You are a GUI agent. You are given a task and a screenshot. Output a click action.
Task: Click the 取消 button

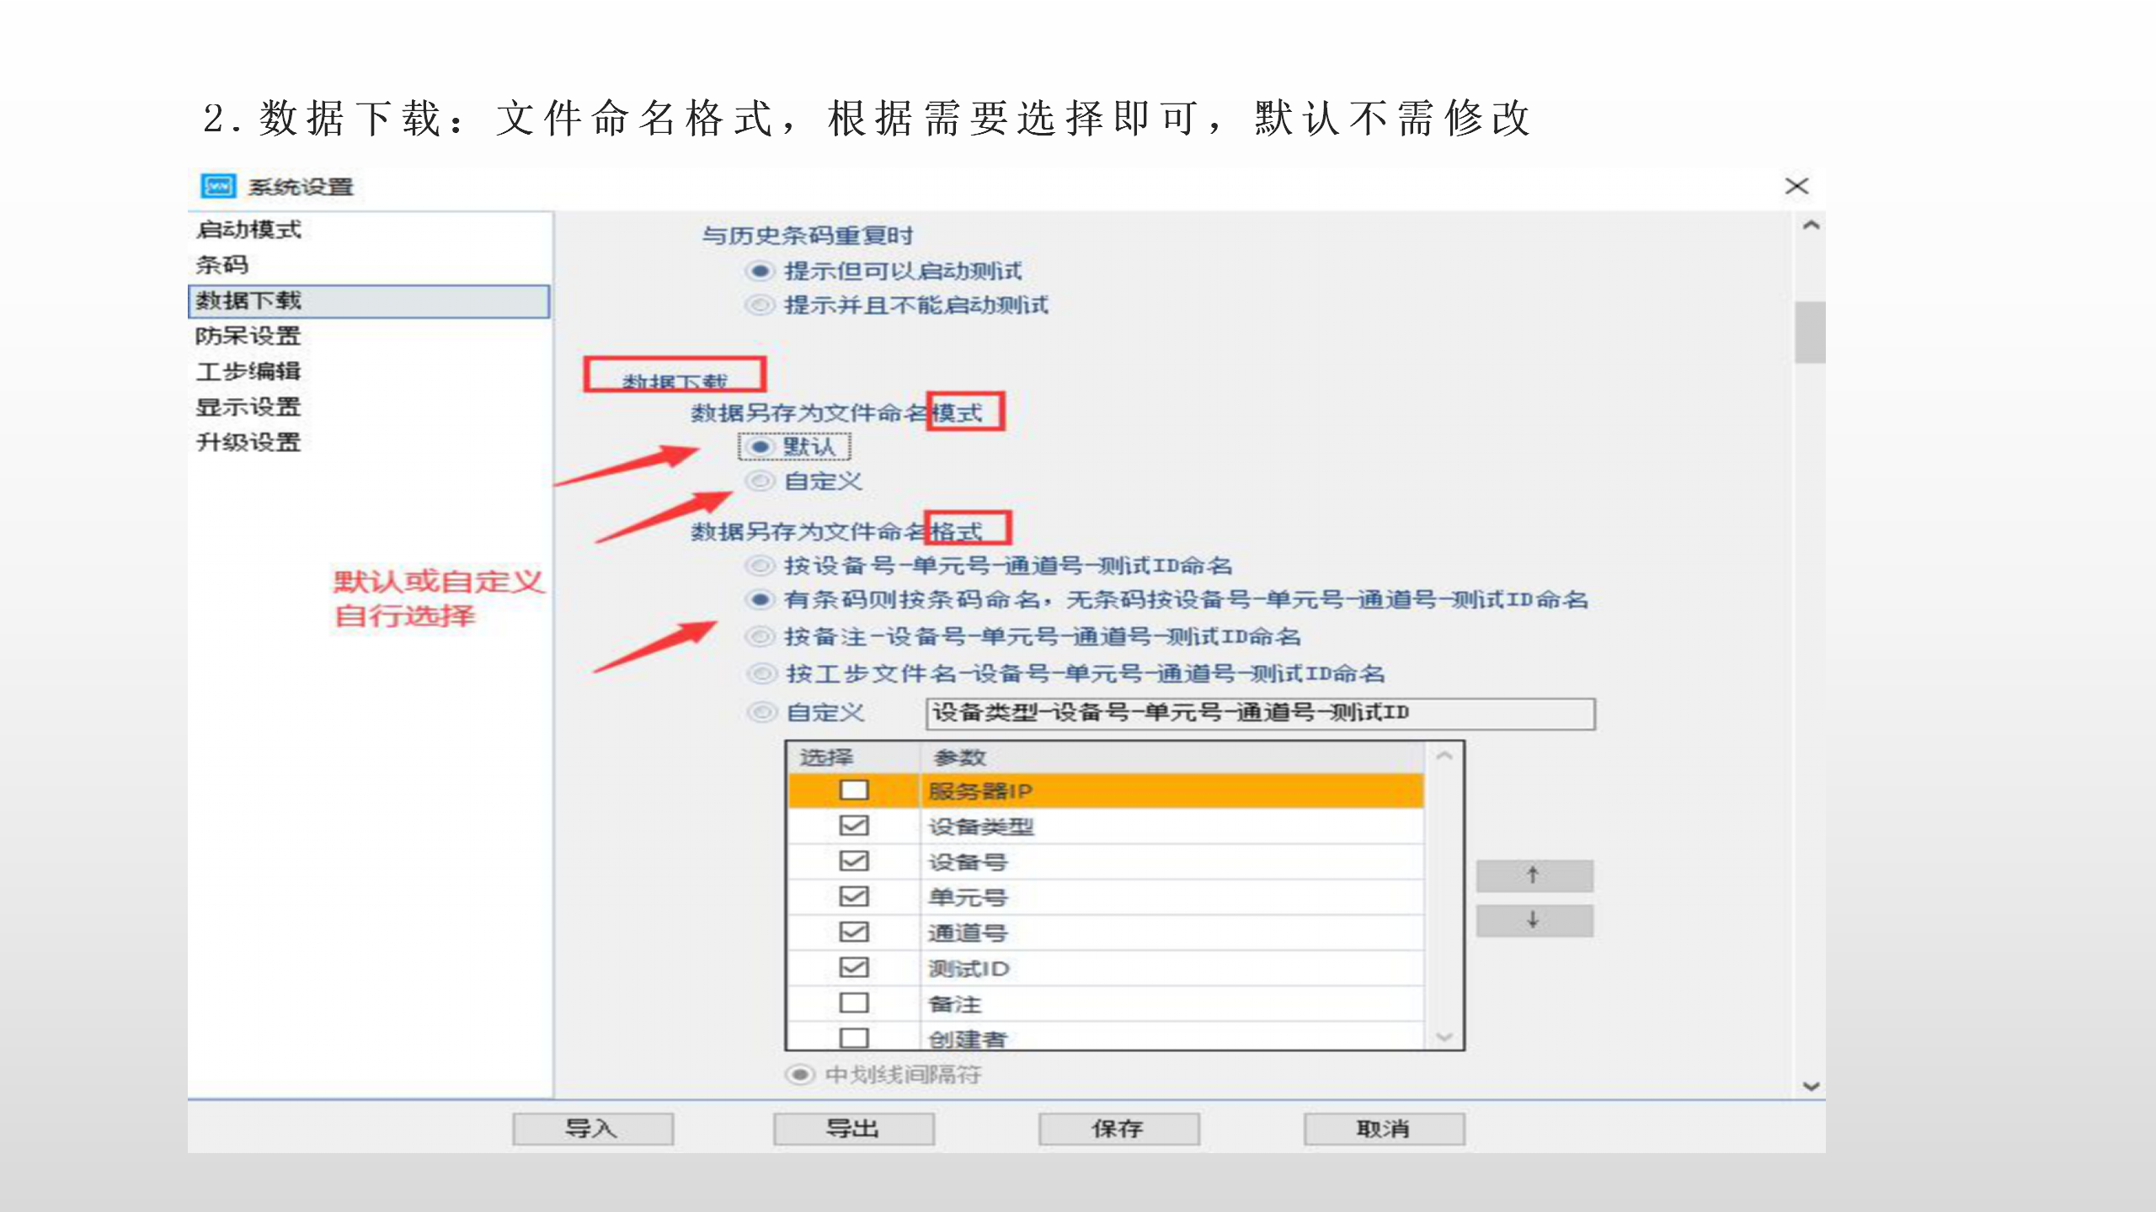point(1385,1129)
